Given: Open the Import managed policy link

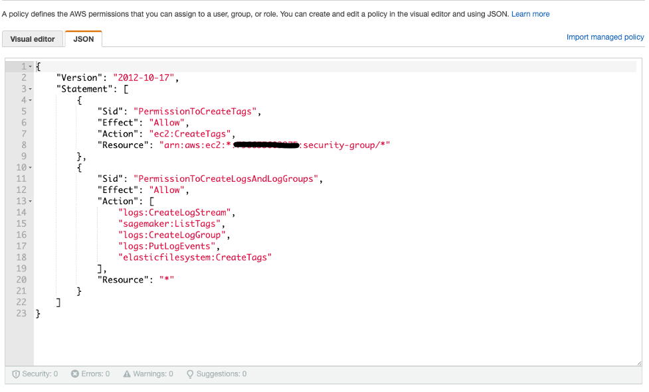Looking at the screenshot, I should click(x=604, y=36).
